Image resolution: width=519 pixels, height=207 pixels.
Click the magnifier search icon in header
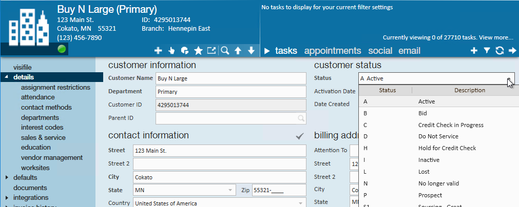pos(225,51)
